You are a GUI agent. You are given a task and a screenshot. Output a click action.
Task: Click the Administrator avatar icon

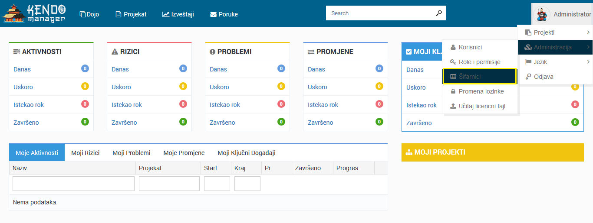pos(541,14)
